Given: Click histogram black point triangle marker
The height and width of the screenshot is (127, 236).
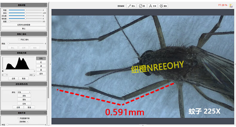Looking at the screenshot, I should (x=3, y=71).
